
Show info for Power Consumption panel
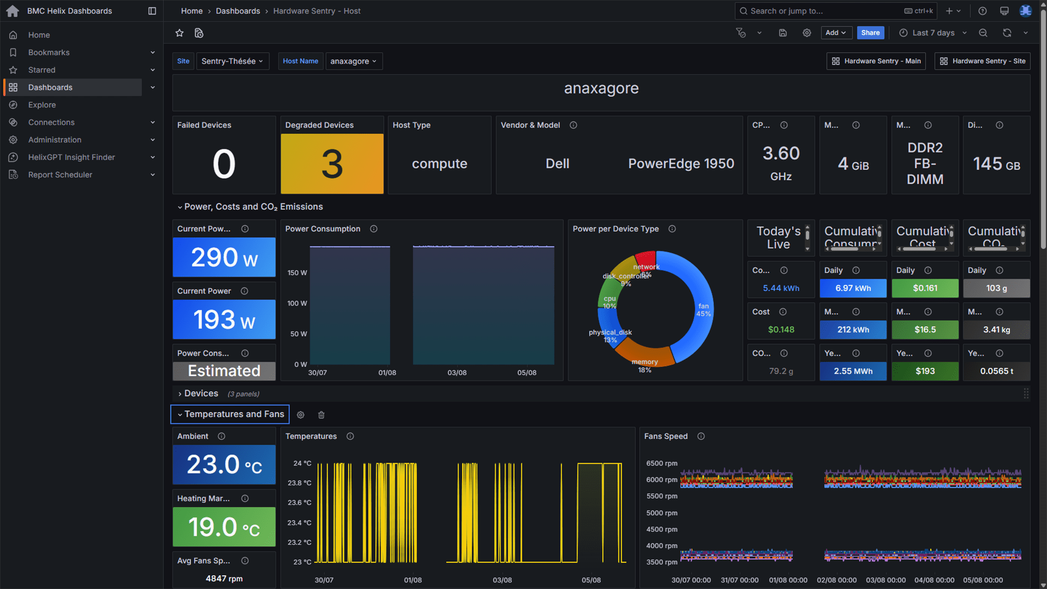374,229
